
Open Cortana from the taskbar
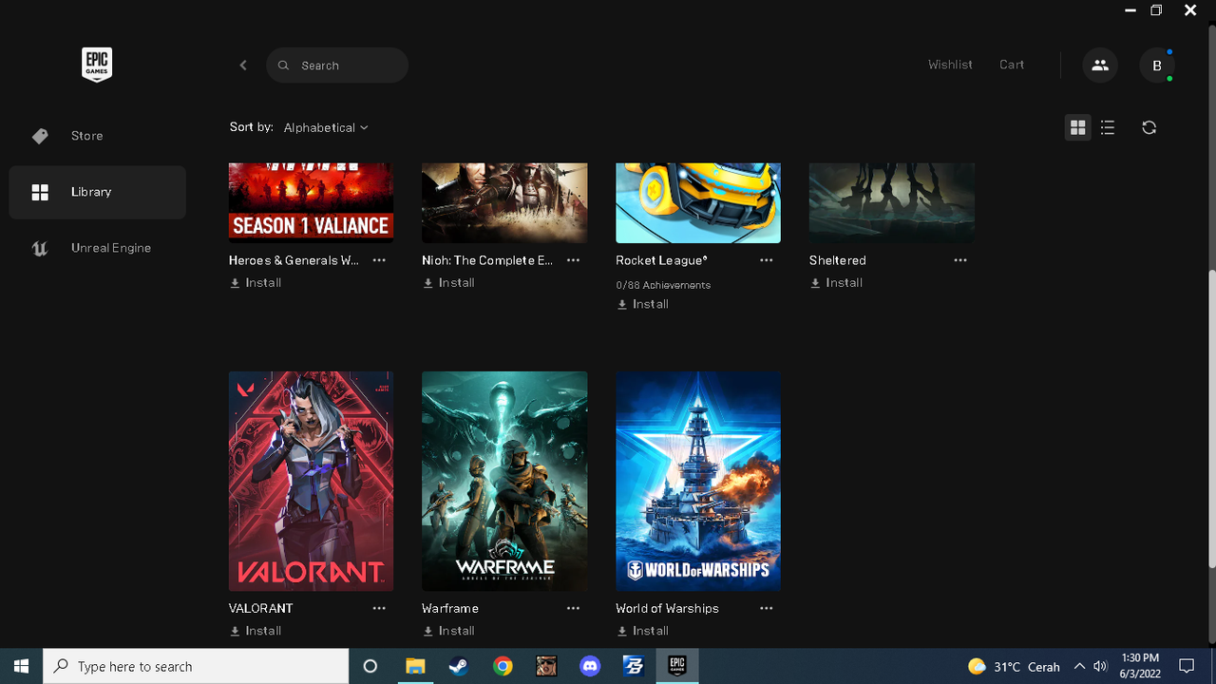[370, 666]
